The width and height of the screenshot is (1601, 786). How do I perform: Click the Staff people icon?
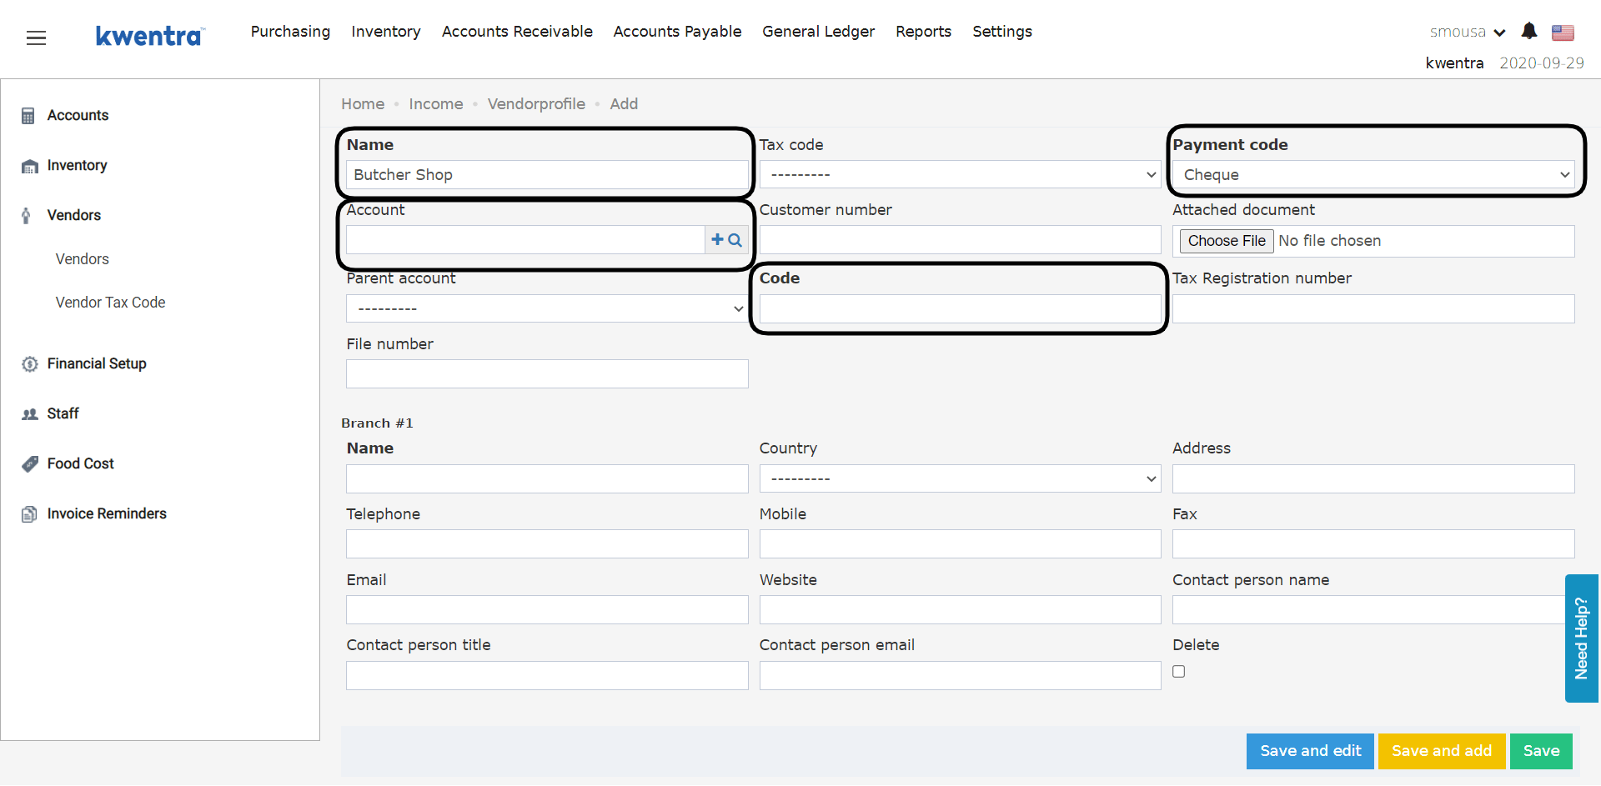[30, 414]
